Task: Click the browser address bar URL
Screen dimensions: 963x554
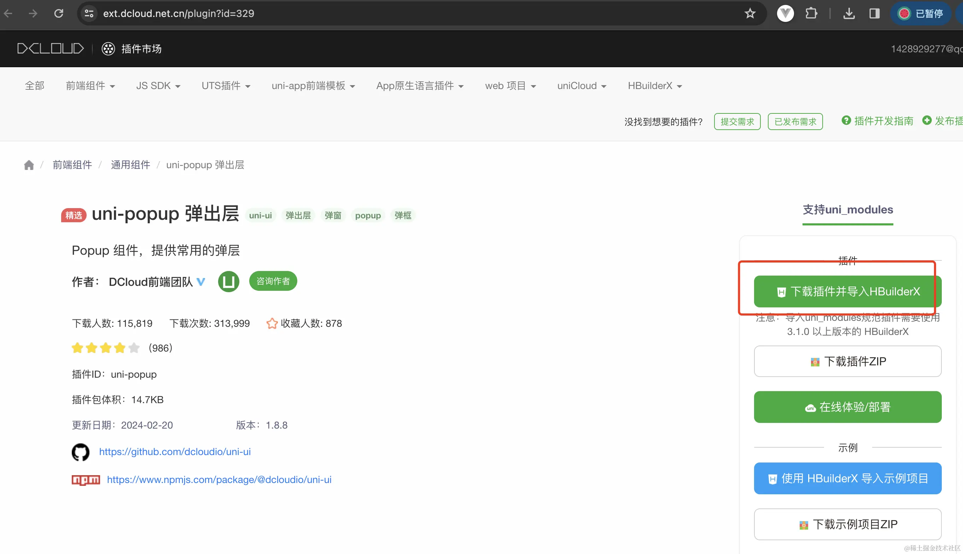Action: pos(179,14)
